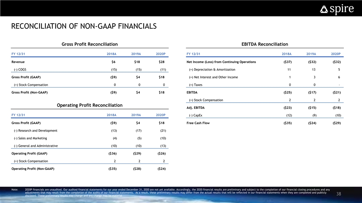Select the General and Administrative row label

[36, 146]
